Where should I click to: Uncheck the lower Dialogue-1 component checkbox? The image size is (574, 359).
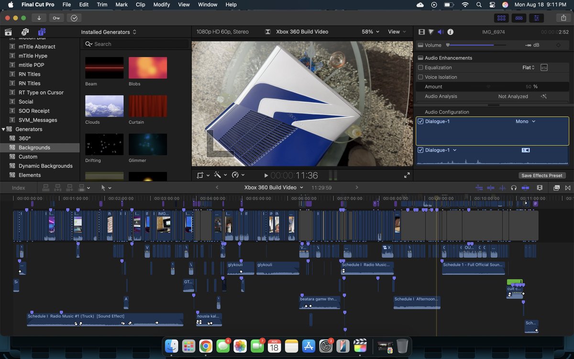click(420, 150)
